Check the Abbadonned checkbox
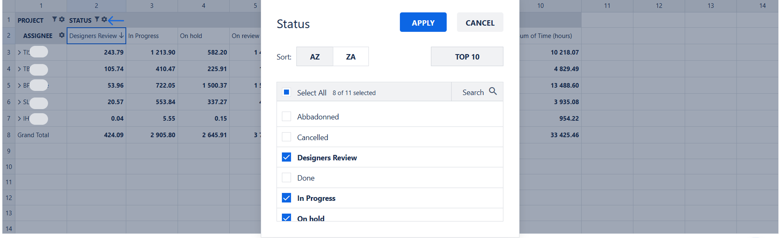Image resolution: width=782 pixels, height=238 pixels. click(286, 117)
